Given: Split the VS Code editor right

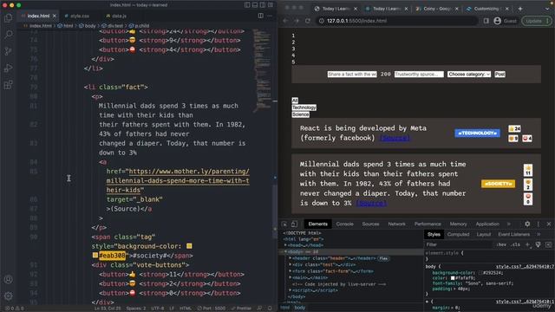Looking at the screenshot, I should tap(260, 16).
